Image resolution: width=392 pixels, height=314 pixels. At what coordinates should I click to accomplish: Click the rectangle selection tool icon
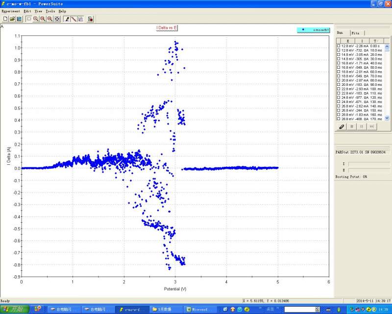28,19
